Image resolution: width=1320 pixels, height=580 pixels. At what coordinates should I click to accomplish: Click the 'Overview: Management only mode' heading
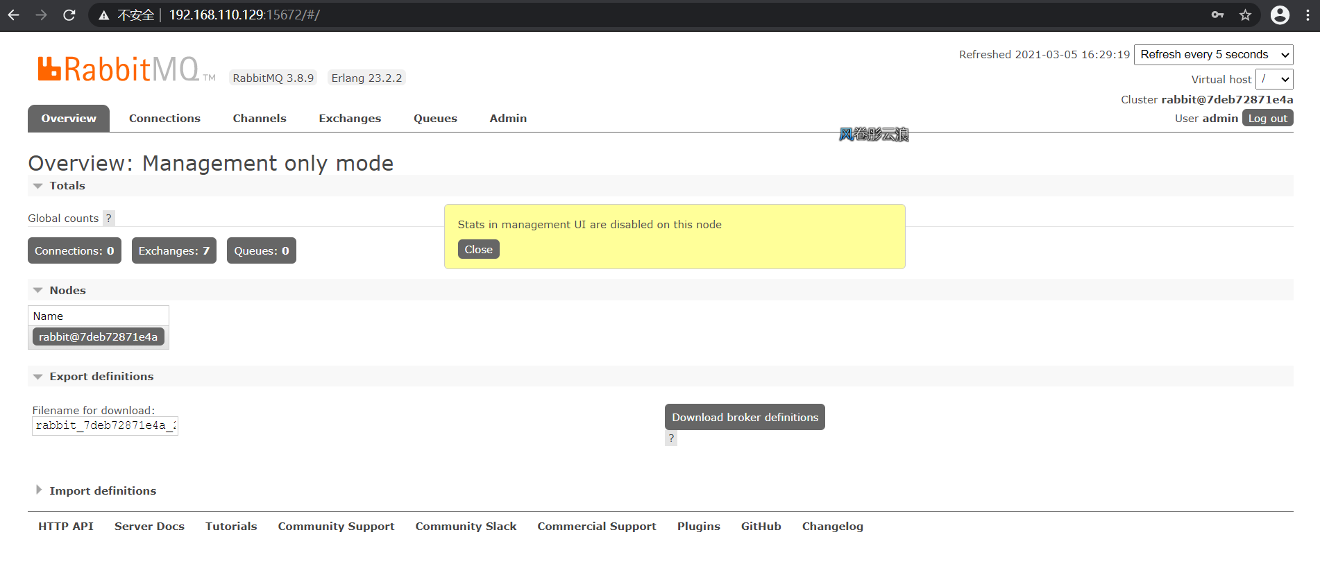tap(211, 164)
